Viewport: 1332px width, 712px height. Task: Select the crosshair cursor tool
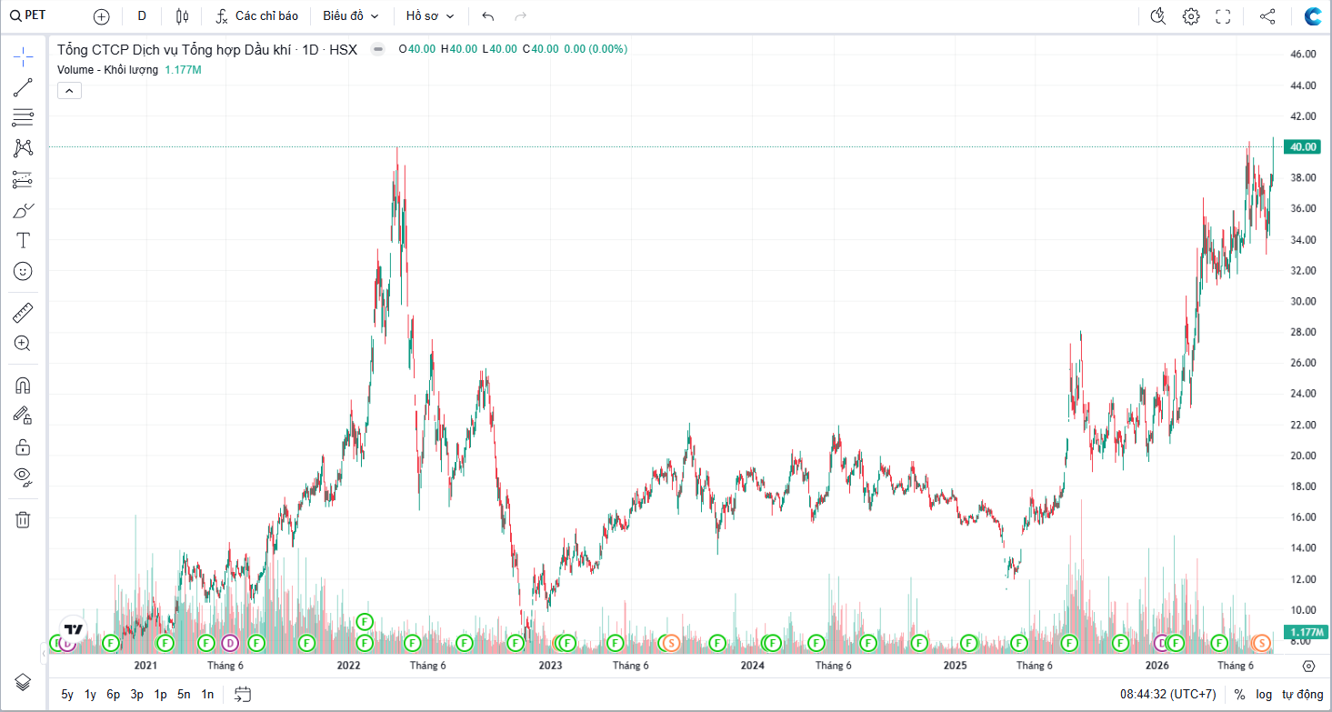[23, 56]
